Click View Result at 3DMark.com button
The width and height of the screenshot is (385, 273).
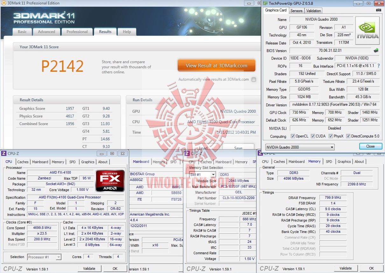[216, 66]
